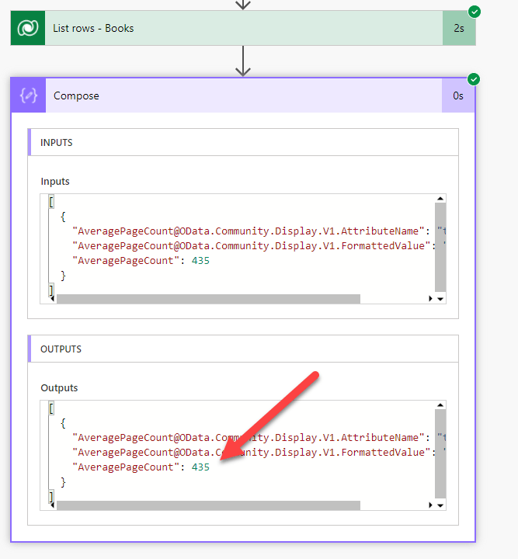Screen dimensions: 518x559
Task: Click the Compose curly braces icon
Action: [x=29, y=96]
